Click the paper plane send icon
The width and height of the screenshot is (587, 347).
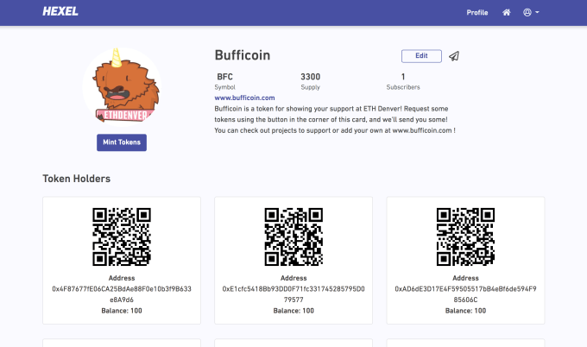click(454, 56)
